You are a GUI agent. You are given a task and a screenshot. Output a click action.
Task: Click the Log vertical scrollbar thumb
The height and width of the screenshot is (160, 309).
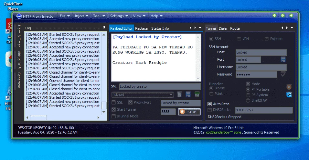click(104, 105)
